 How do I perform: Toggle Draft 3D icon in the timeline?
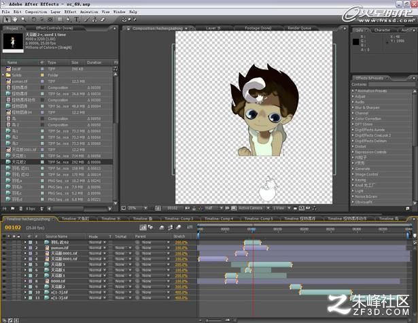coord(151,227)
